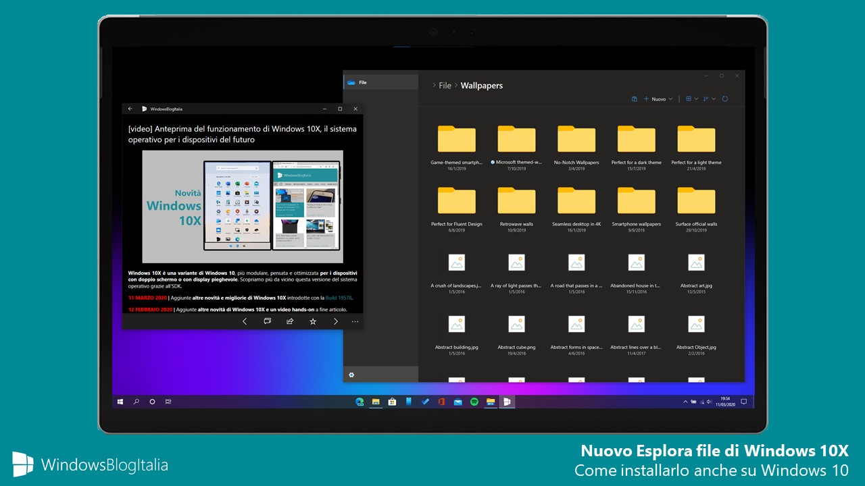Click the previous article arrow in WindowsBlogItalia

[x=245, y=321]
